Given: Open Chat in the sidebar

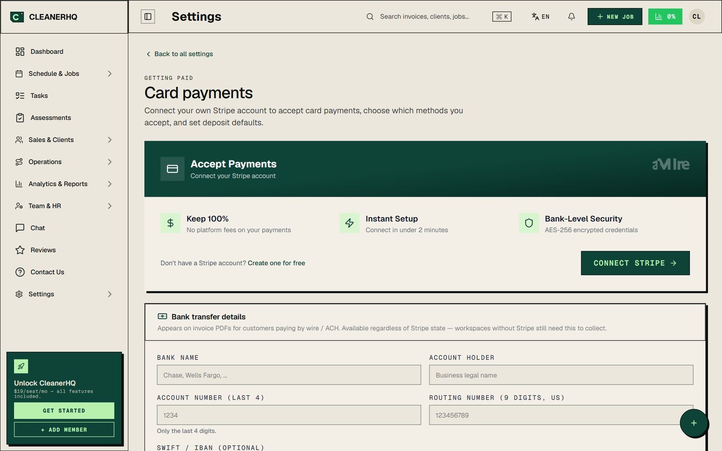Looking at the screenshot, I should point(64,228).
